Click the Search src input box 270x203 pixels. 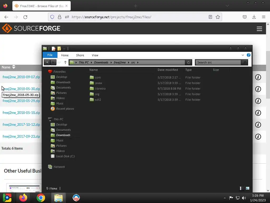point(218,62)
